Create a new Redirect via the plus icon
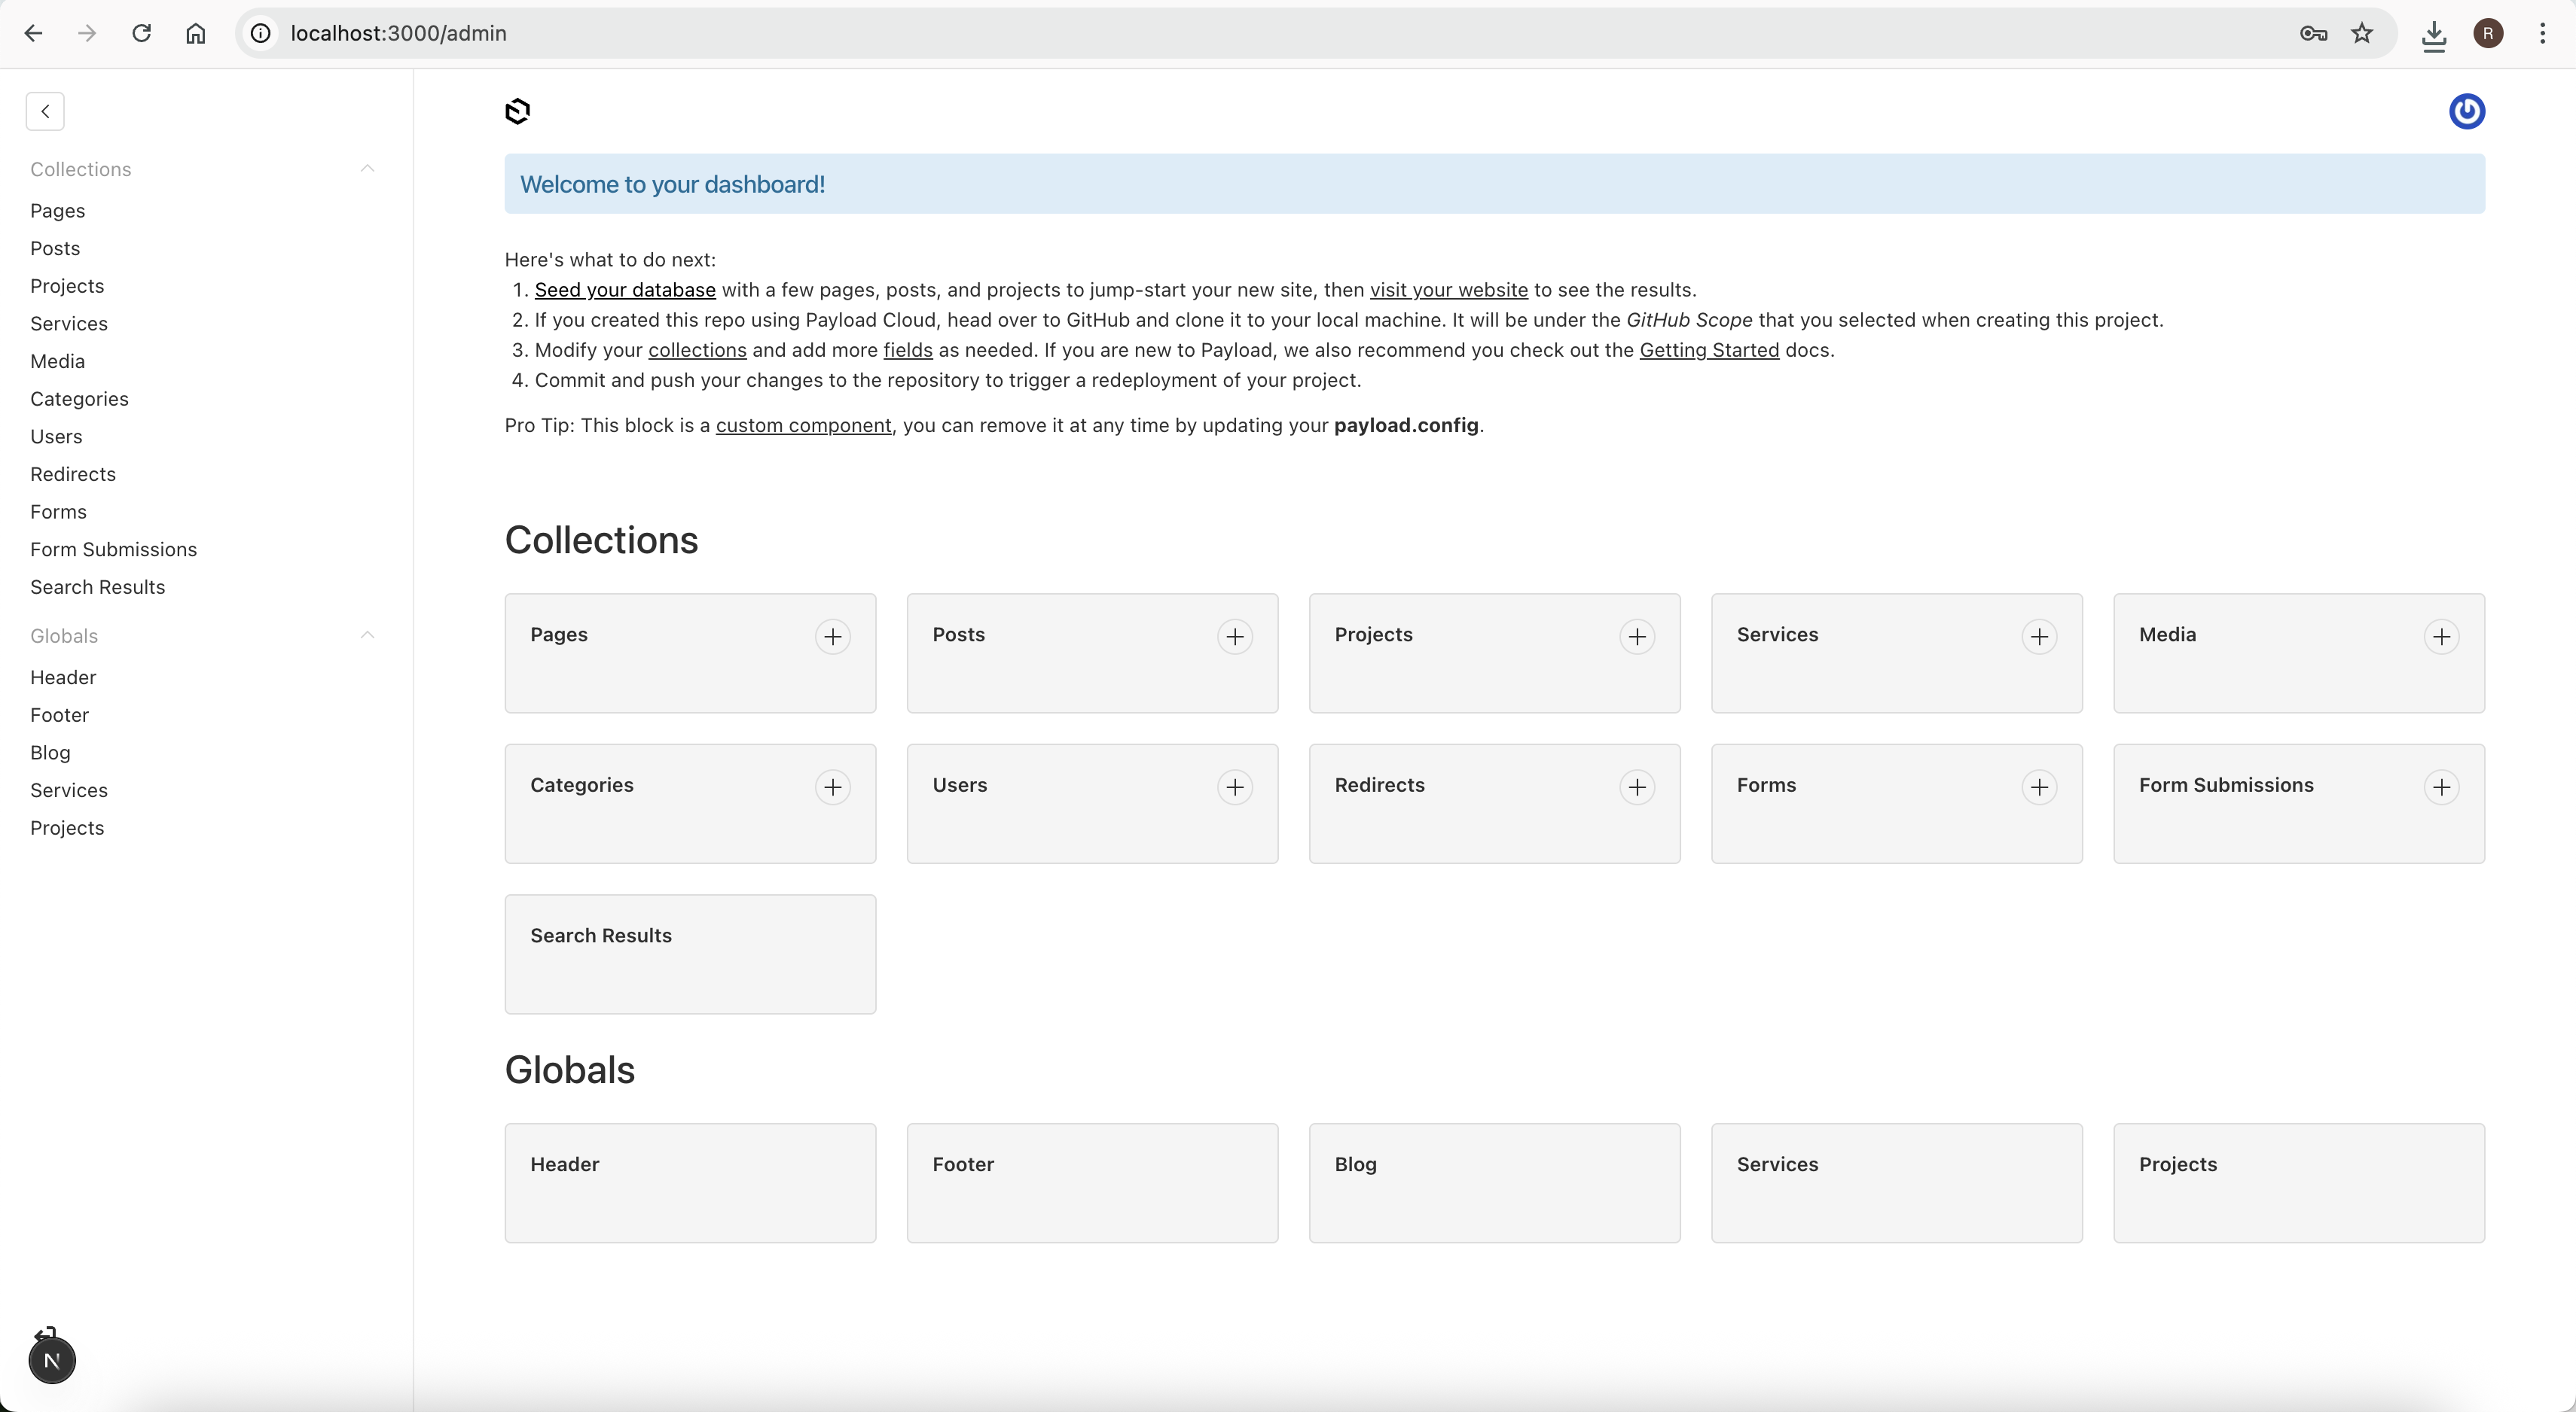Viewport: 2576px width, 1412px height. pos(1636,787)
